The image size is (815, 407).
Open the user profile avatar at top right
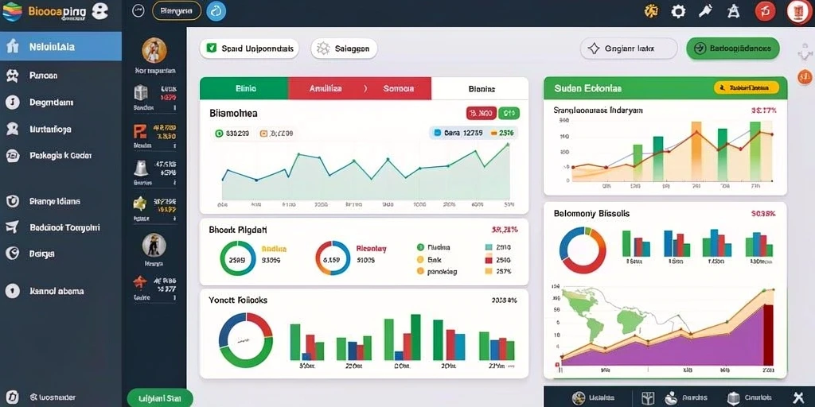coord(797,11)
